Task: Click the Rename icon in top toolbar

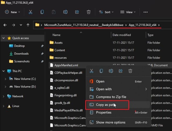Action: [65, 12]
